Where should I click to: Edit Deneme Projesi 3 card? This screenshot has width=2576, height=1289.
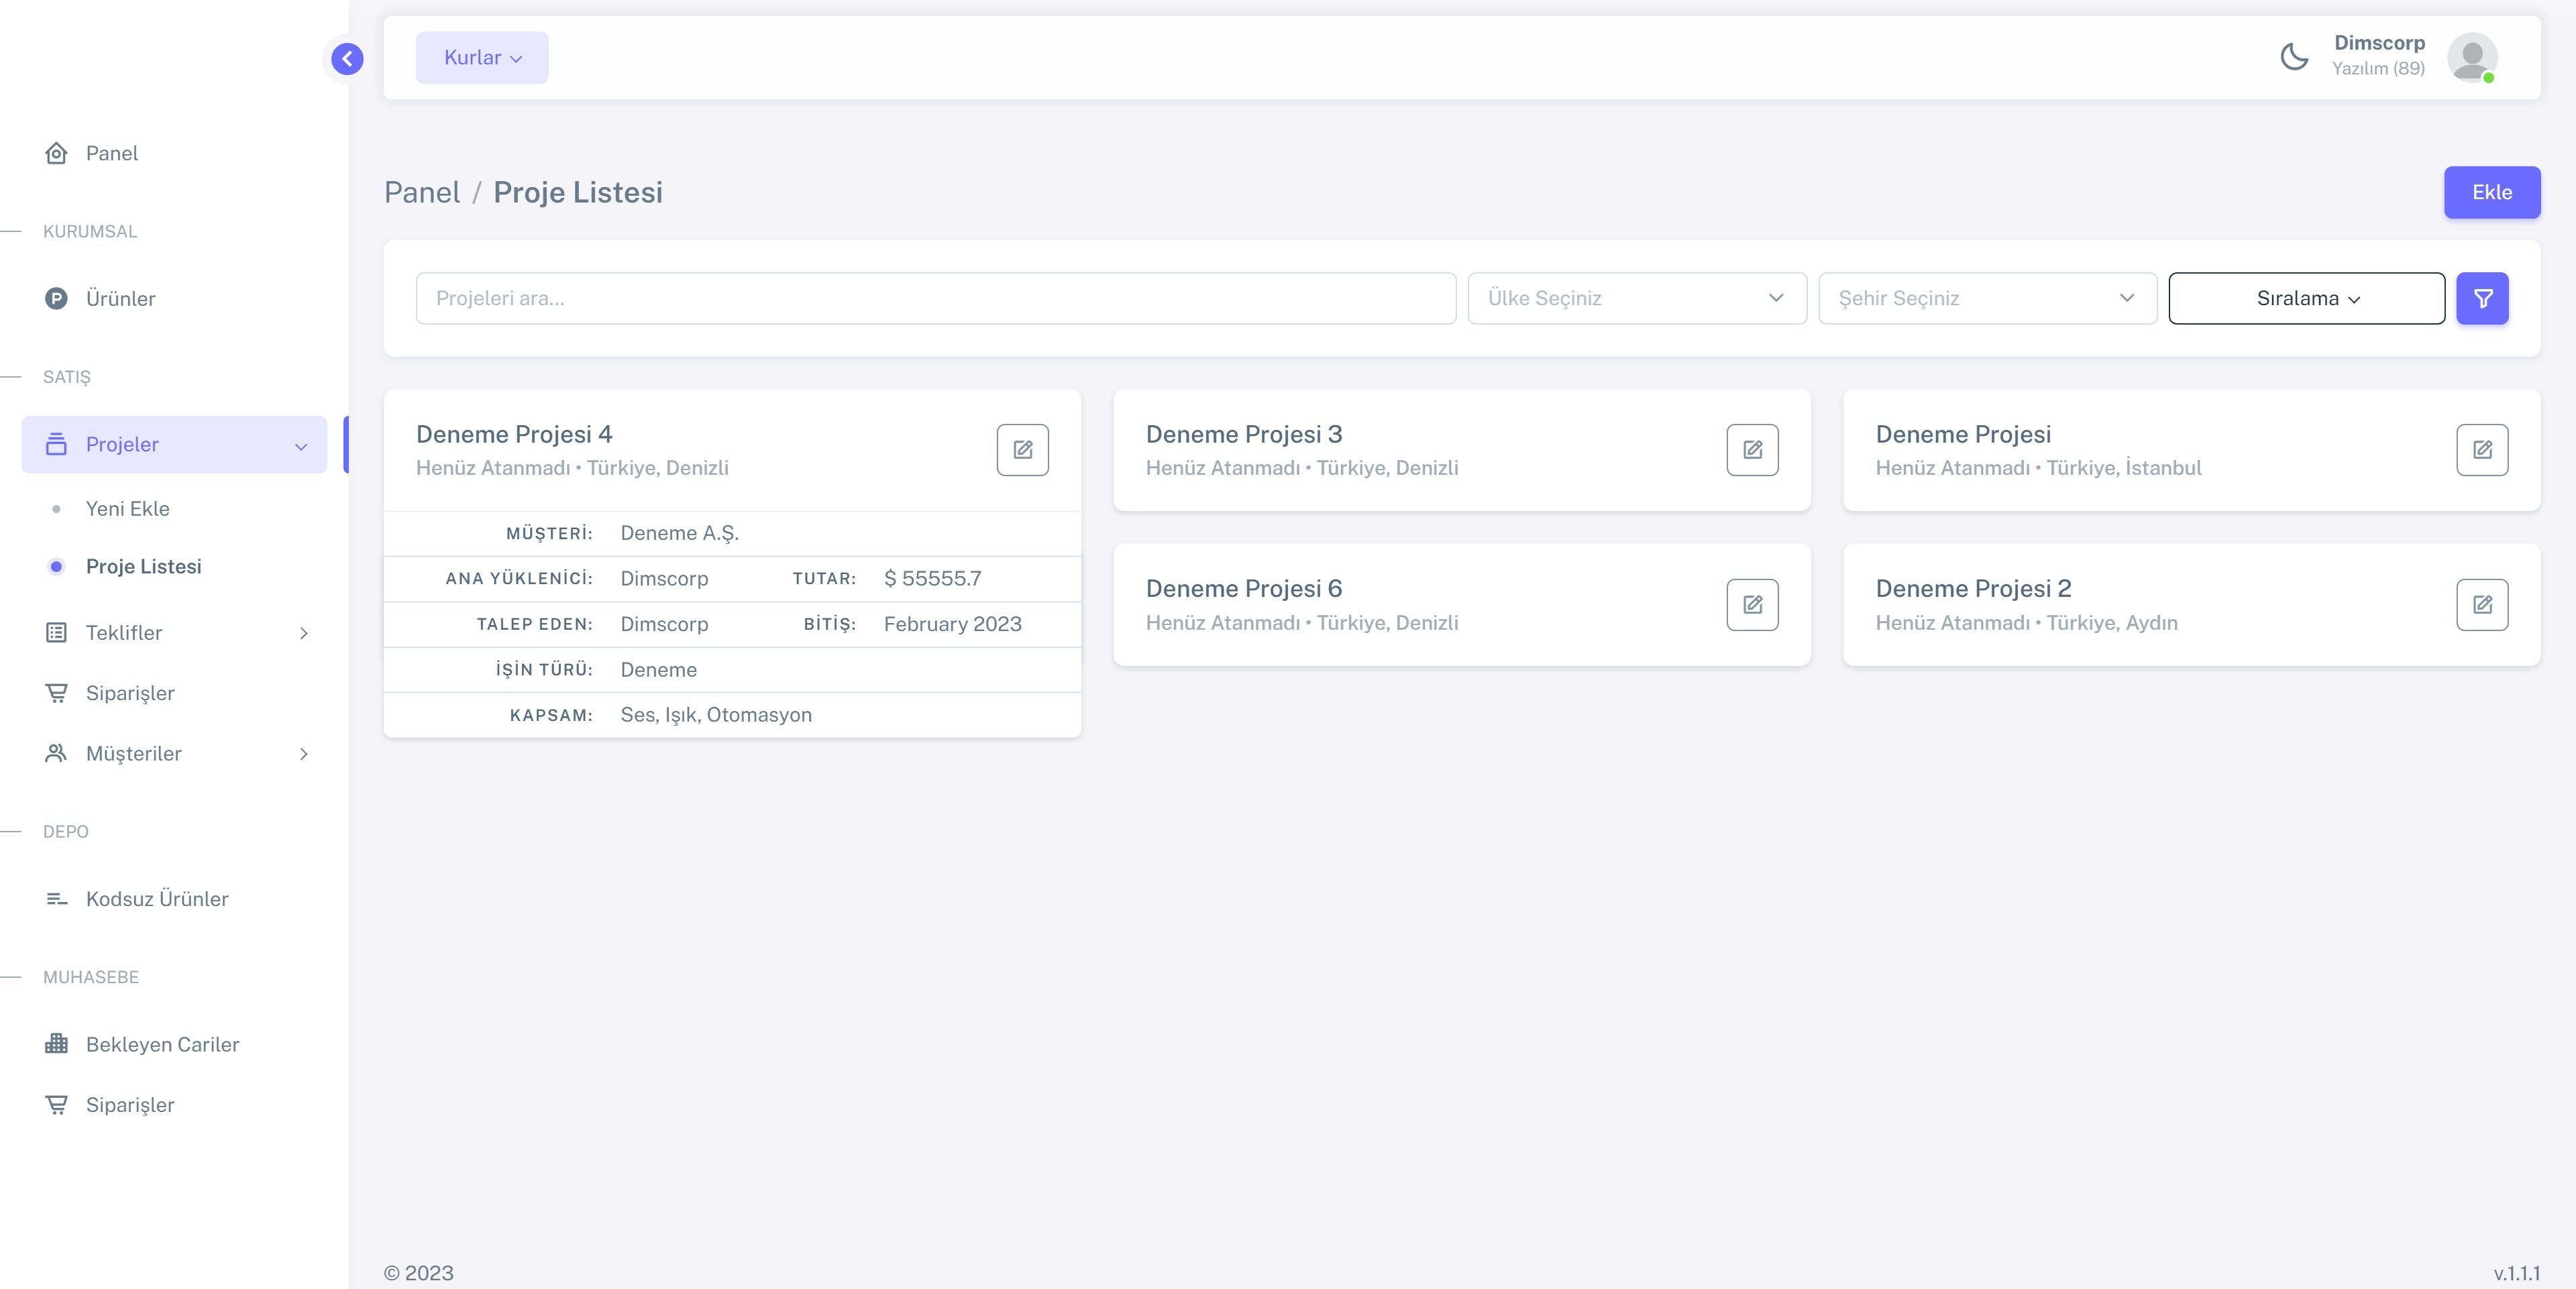pyautogui.click(x=1752, y=450)
